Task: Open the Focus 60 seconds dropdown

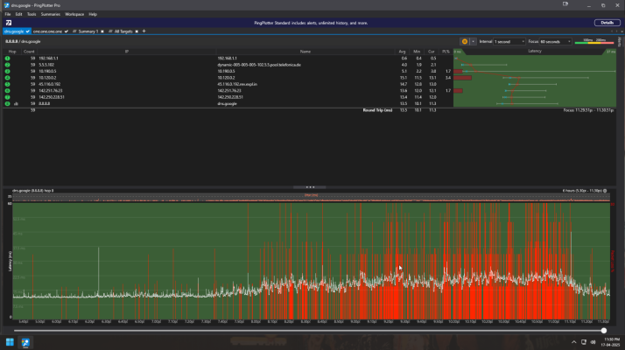Action: click(x=556, y=41)
